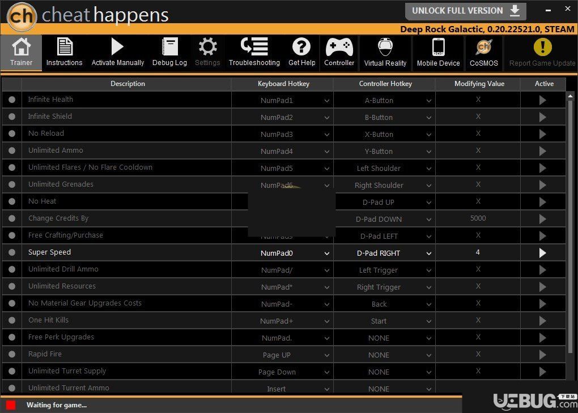578x413 pixels.
Task: Activate No Heat play arrow
Action: click(542, 202)
